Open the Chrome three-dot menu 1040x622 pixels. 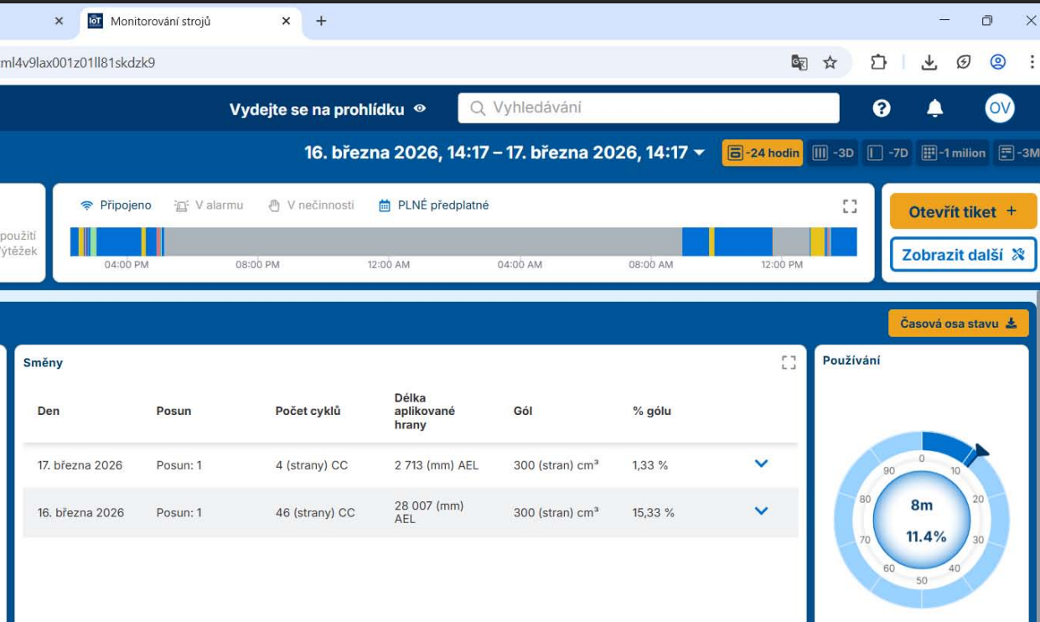pos(1031,62)
